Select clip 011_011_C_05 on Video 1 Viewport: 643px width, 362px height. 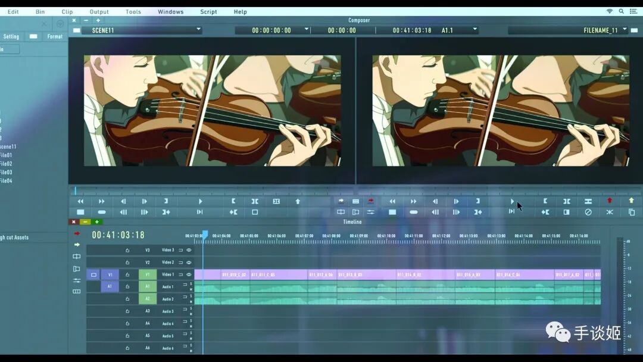pos(279,274)
